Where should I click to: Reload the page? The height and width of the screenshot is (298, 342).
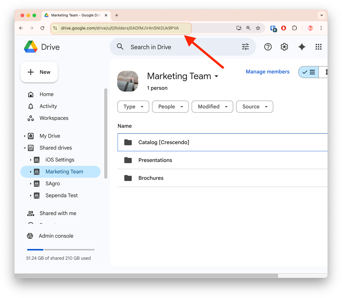tap(42, 28)
